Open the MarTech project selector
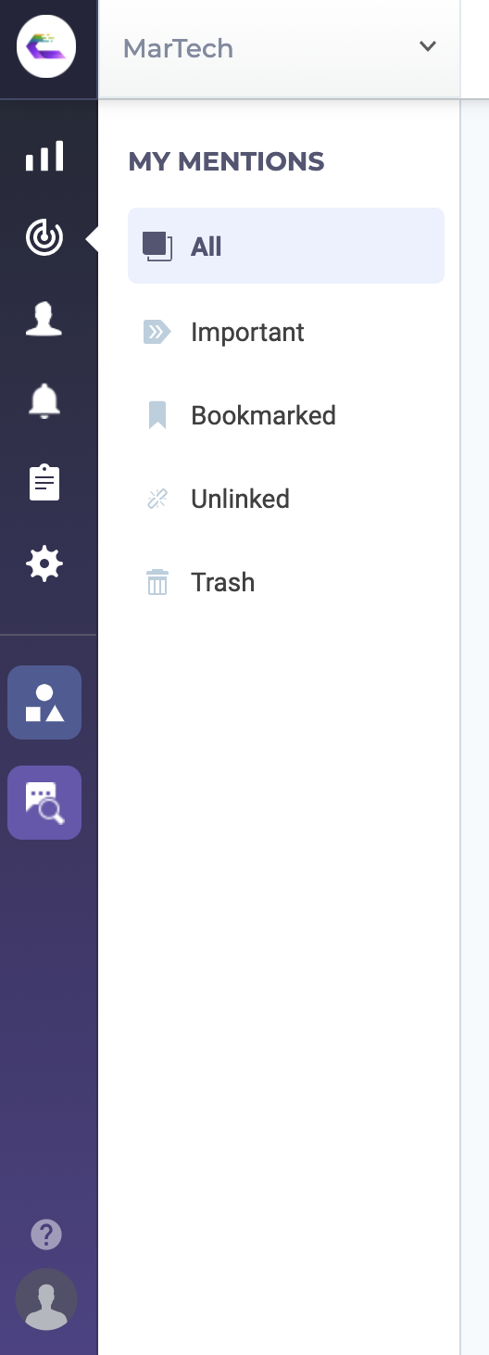 coord(279,48)
